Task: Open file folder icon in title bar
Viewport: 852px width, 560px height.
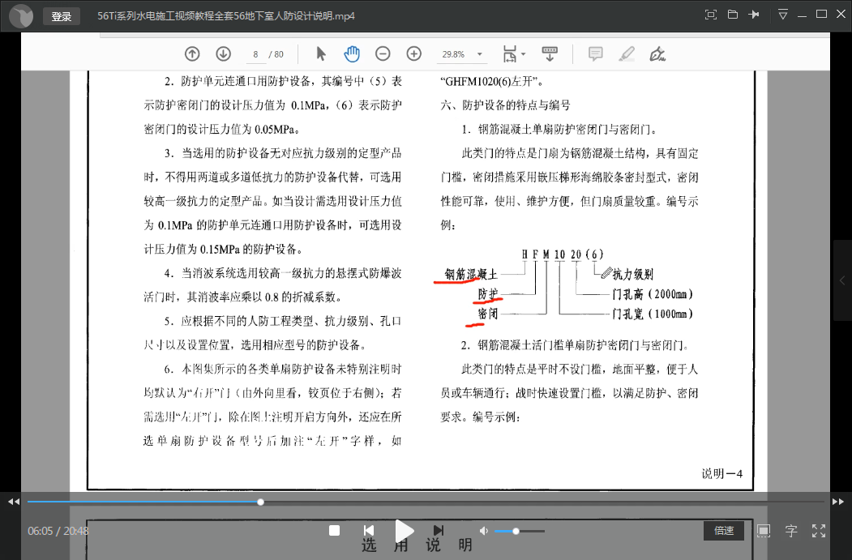Action: (733, 15)
